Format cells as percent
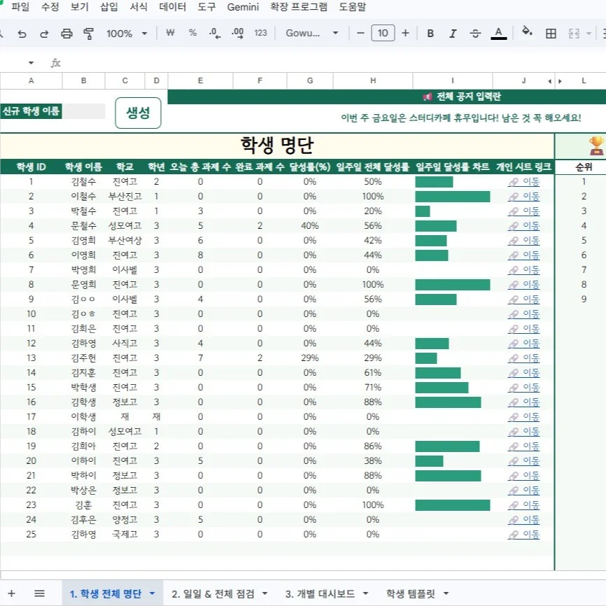 [192, 33]
